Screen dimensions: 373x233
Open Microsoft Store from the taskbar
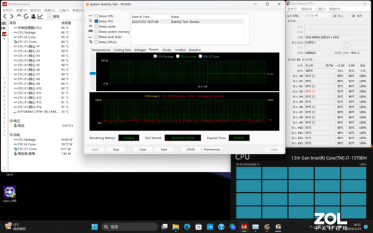tap(199, 226)
